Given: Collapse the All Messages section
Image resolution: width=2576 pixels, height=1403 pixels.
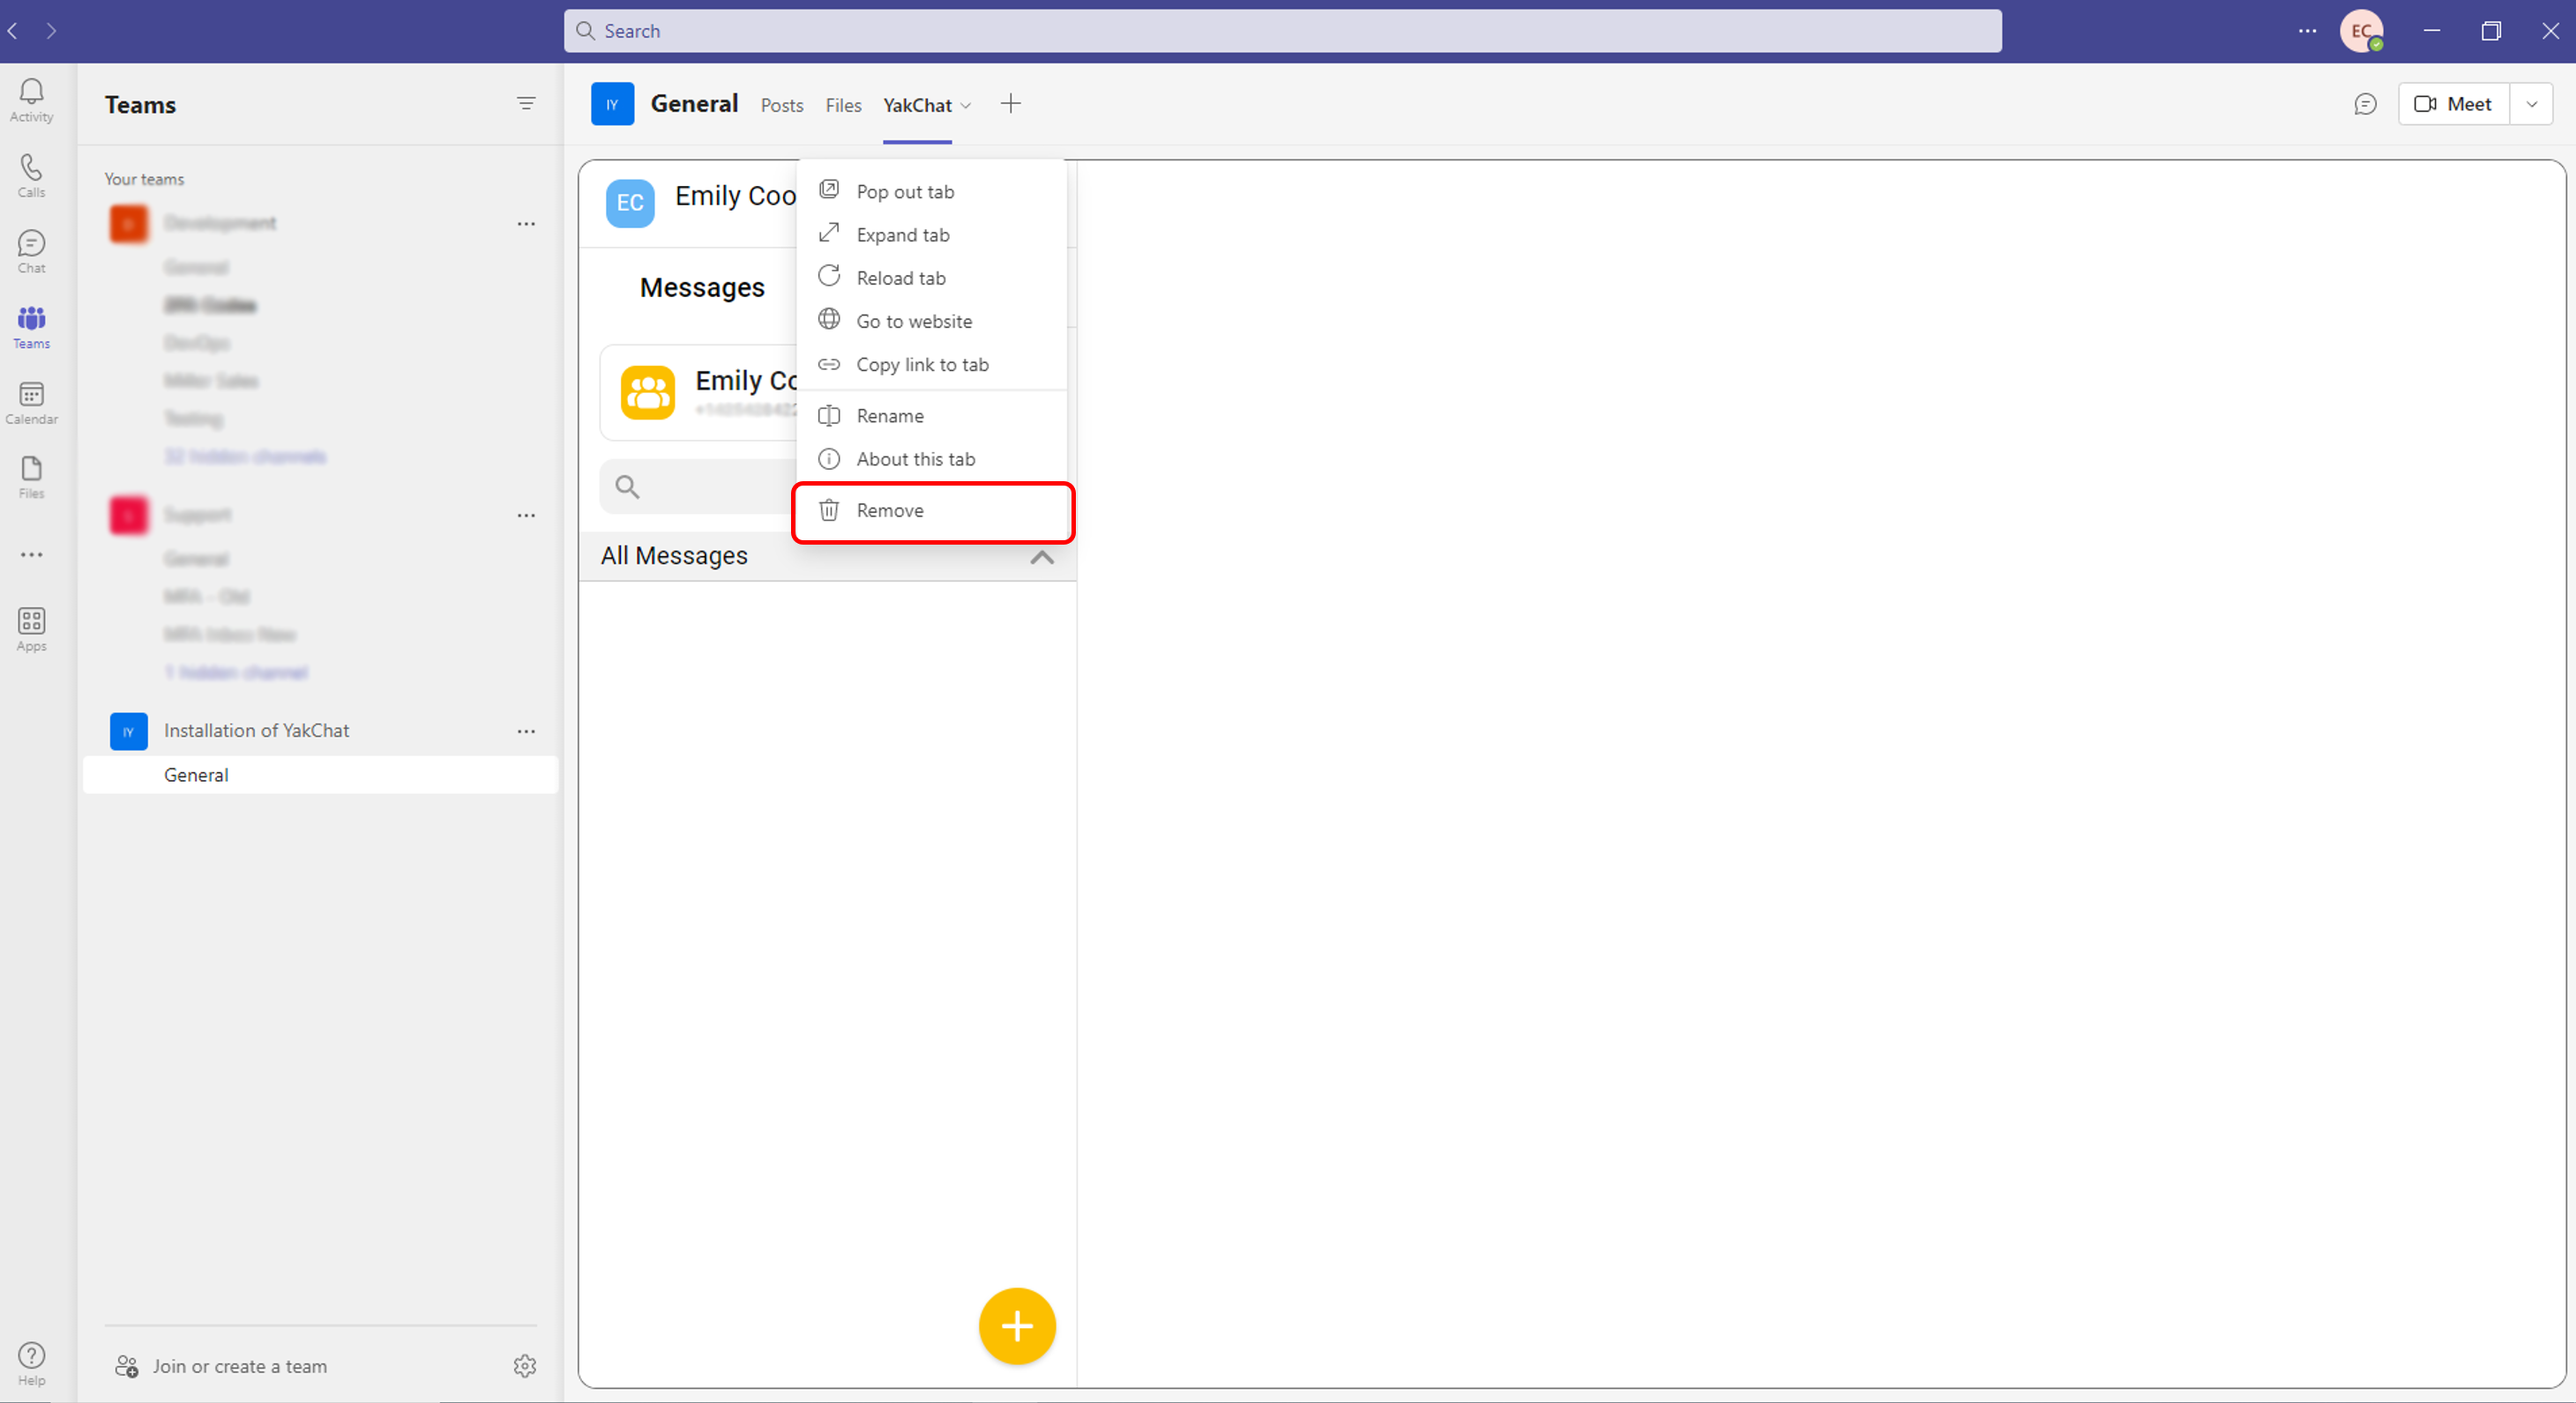Looking at the screenshot, I should pyautogui.click(x=1042, y=558).
